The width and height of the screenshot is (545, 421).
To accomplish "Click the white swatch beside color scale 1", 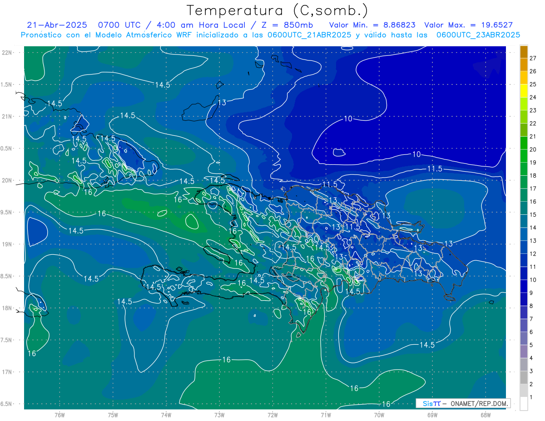I will 524,403.
